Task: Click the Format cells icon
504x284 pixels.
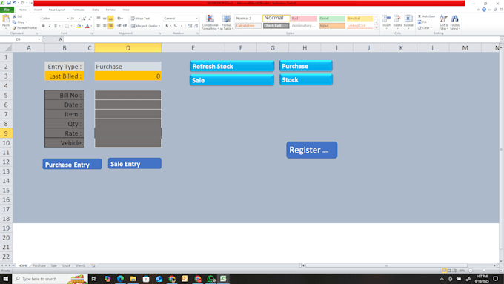Action: [x=408, y=19]
